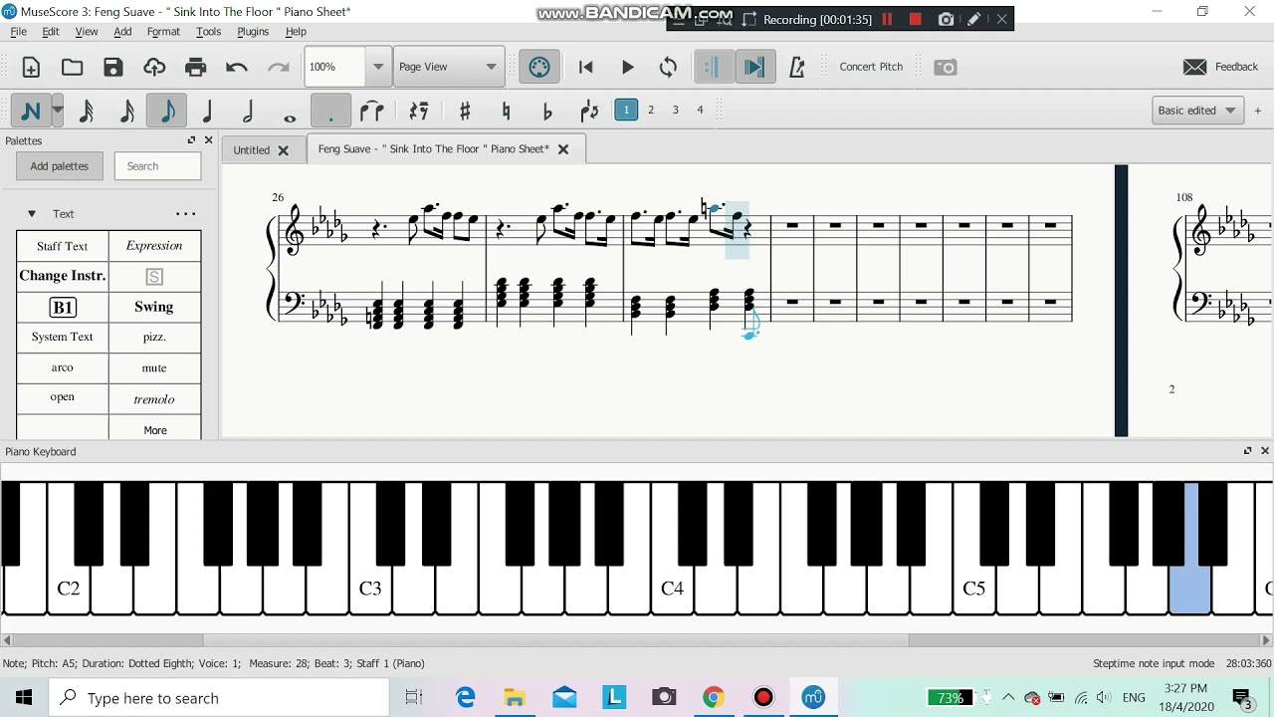Select voice 1
This screenshot has height=717, width=1274.
pyautogui.click(x=626, y=110)
